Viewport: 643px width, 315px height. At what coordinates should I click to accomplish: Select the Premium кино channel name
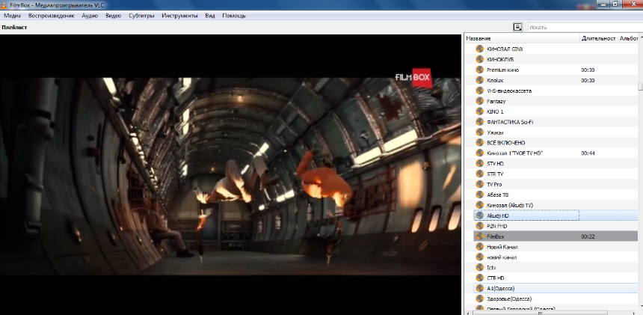coord(502,70)
